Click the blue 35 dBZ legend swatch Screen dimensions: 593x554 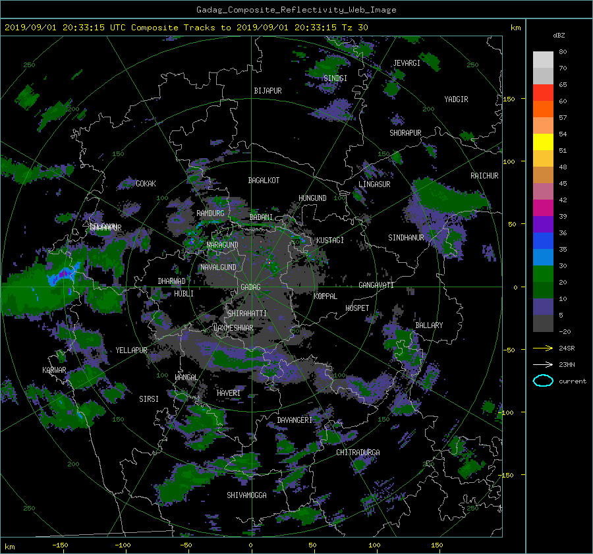(543, 241)
